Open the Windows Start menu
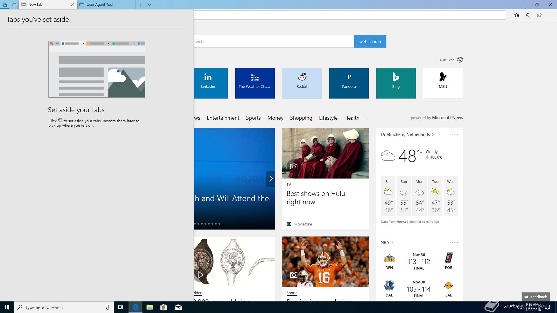Viewport: 557px width, 313px height. click(7, 307)
